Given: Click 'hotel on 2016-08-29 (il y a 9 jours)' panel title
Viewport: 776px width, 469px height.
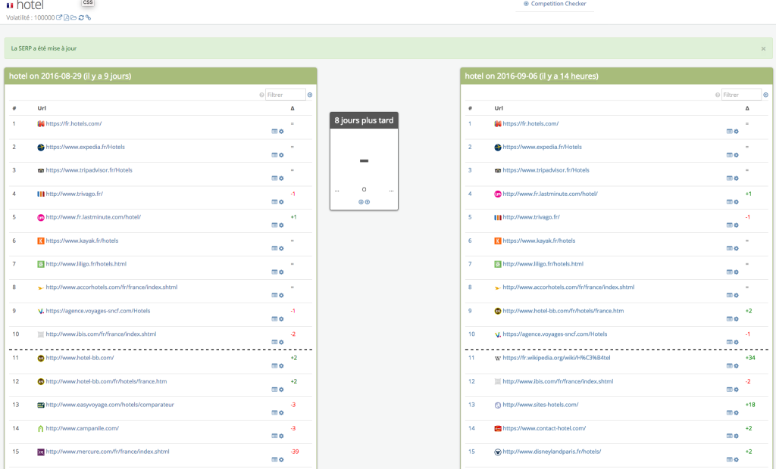Looking at the screenshot, I should pos(70,76).
